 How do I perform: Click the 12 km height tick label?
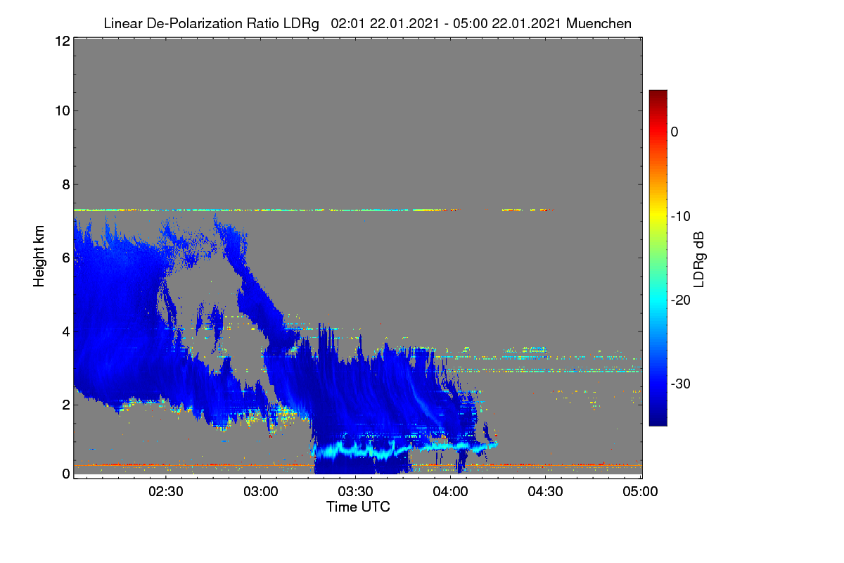pos(61,42)
